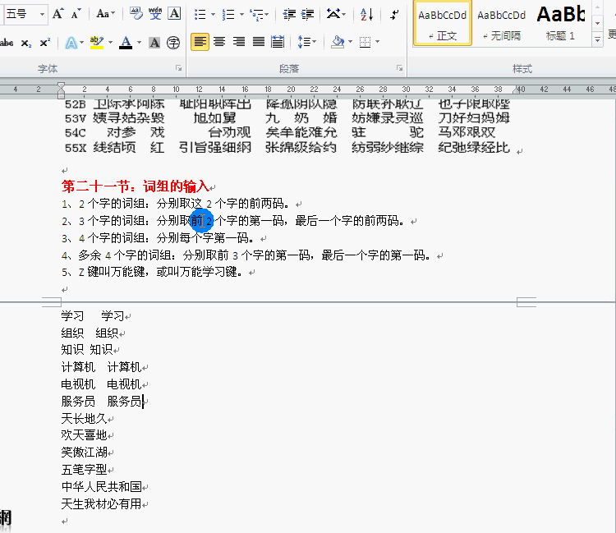Select the 无间隔 style
This screenshot has width=616, height=533.
[502, 24]
